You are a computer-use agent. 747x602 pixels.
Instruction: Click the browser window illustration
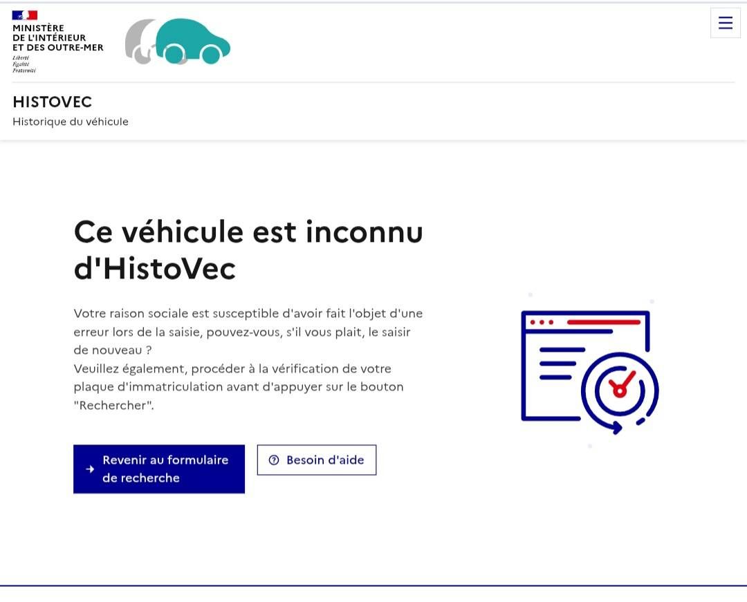click(586, 366)
